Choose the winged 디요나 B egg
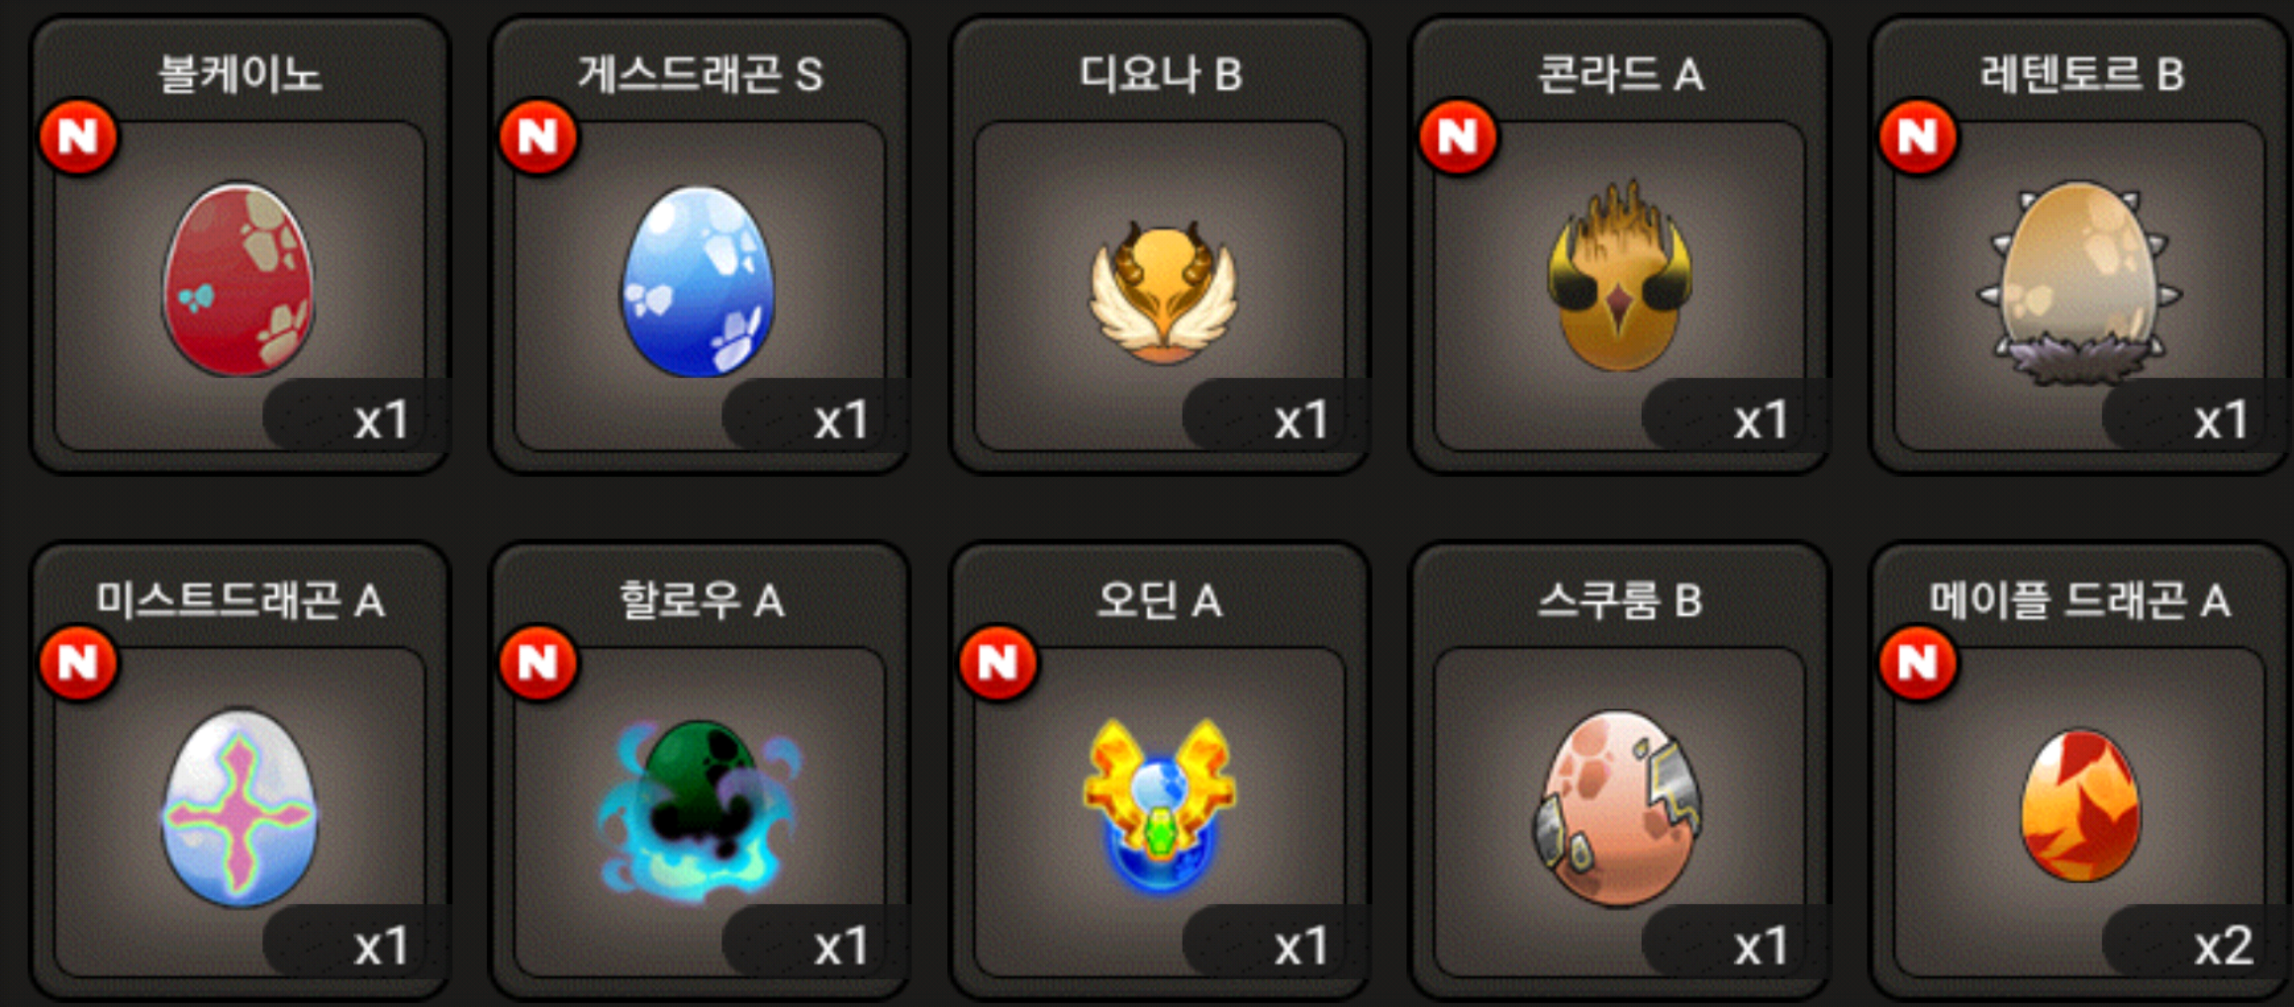The image size is (2294, 1007). click(1163, 292)
